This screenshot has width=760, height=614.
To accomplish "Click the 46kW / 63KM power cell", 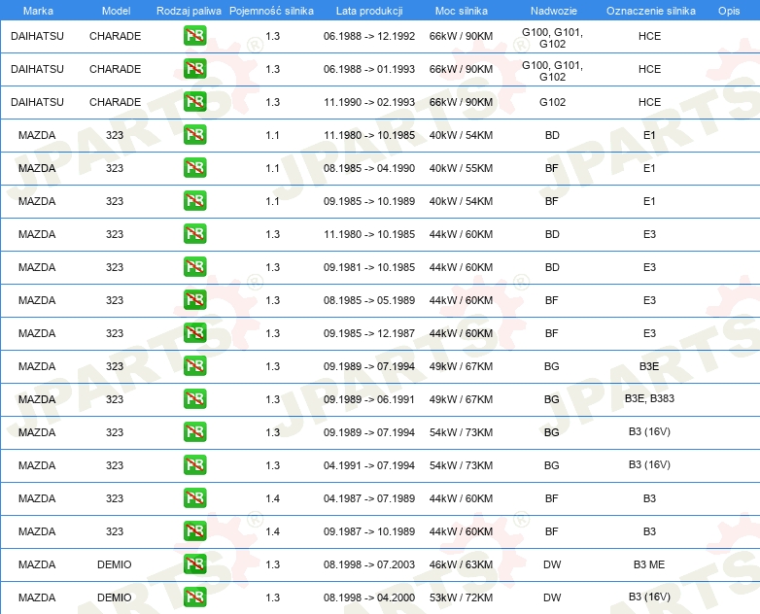I will click(461, 564).
